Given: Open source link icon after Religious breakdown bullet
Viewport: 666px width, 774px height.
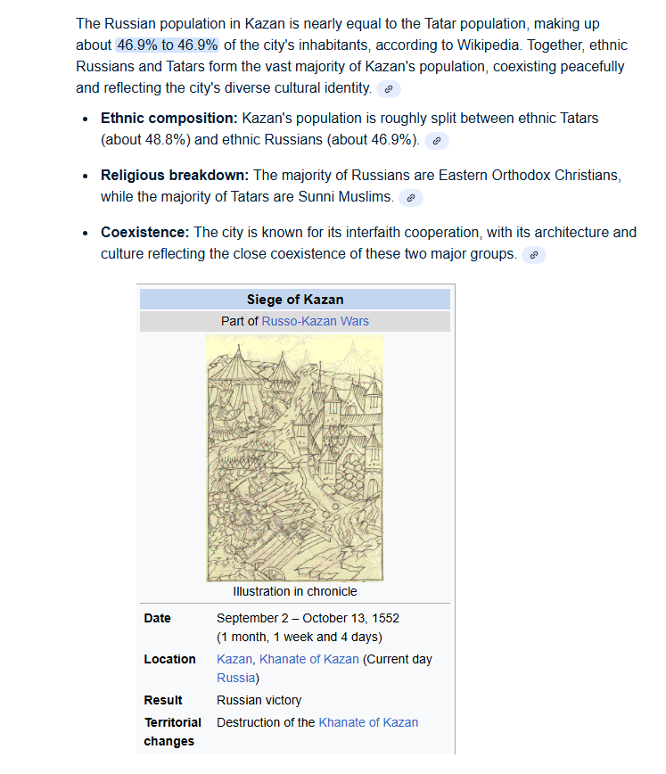Looking at the screenshot, I should pos(411,198).
